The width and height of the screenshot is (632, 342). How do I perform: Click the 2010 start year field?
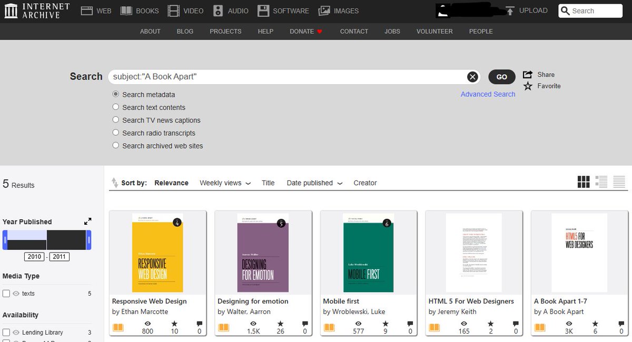pyautogui.click(x=34, y=257)
